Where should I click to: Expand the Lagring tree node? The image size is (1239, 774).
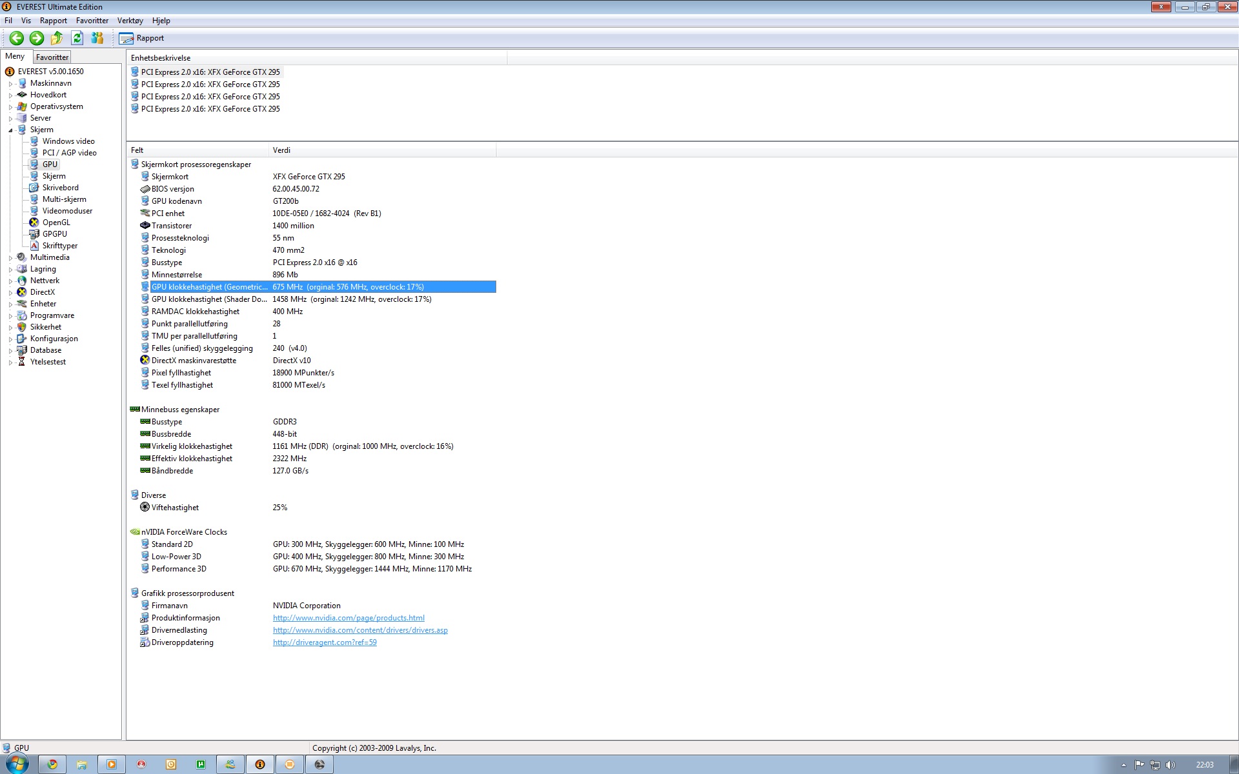click(10, 269)
